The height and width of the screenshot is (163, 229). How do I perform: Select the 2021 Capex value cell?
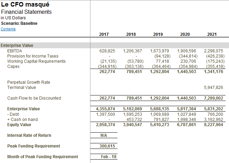[214, 67]
